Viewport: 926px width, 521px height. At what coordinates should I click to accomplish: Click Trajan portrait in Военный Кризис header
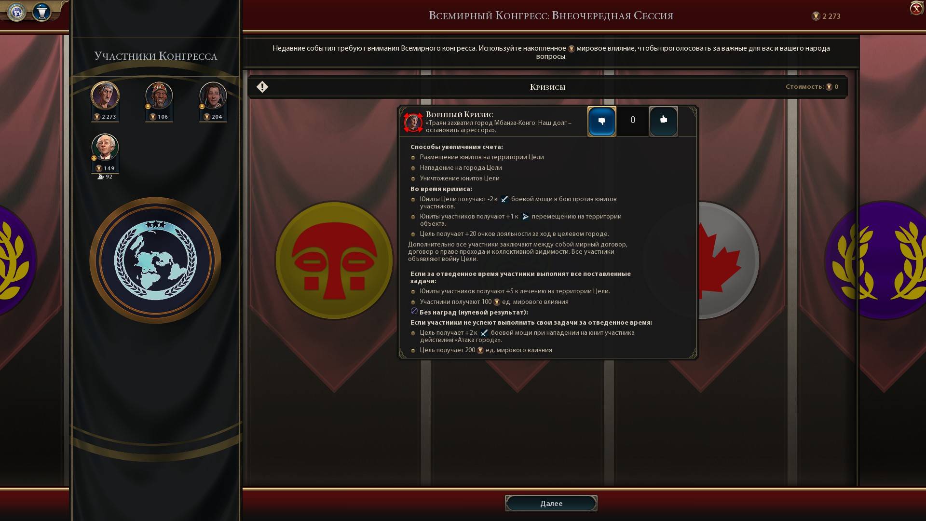click(x=413, y=123)
